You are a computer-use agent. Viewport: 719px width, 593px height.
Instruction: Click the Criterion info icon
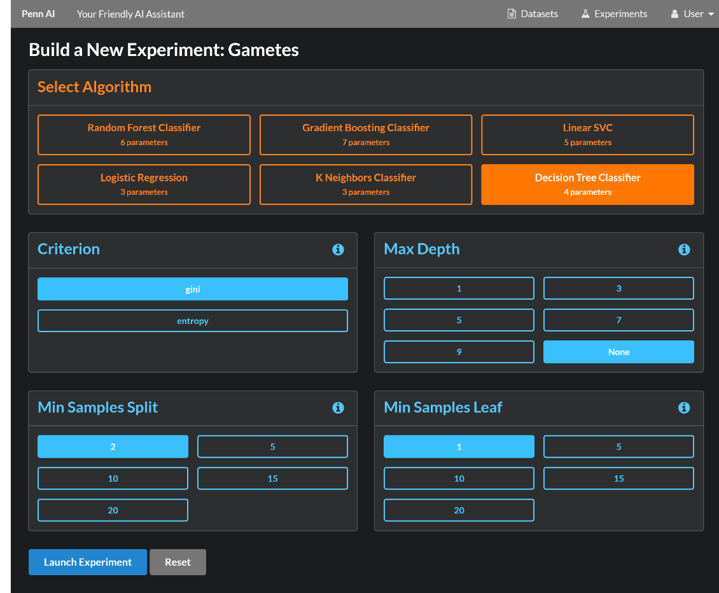point(338,249)
